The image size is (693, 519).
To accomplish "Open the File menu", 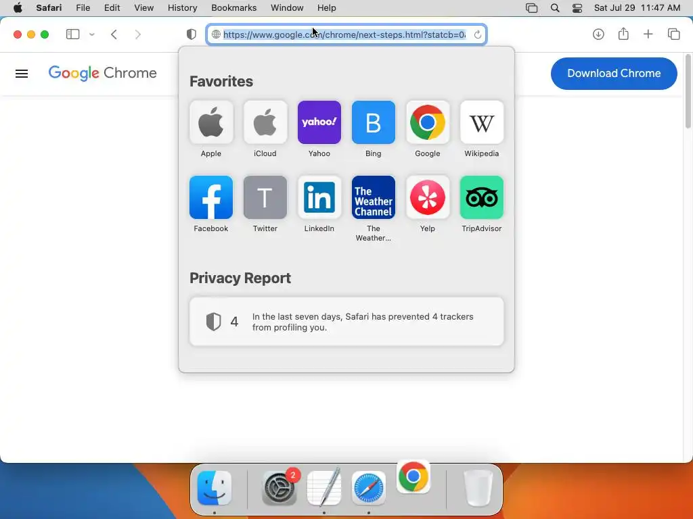I will point(83,8).
